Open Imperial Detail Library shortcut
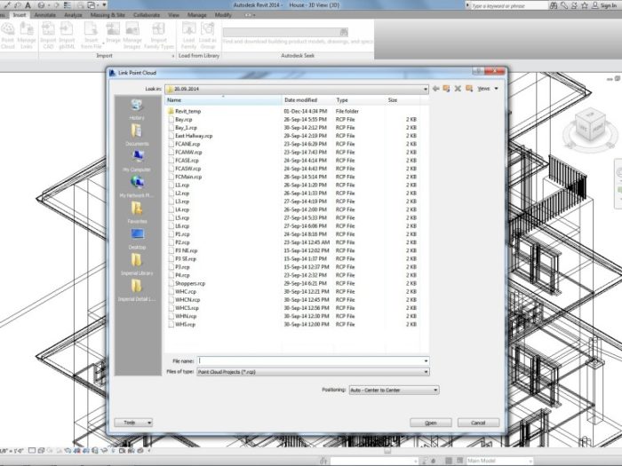This screenshot has height=466, width=622. 137,290
